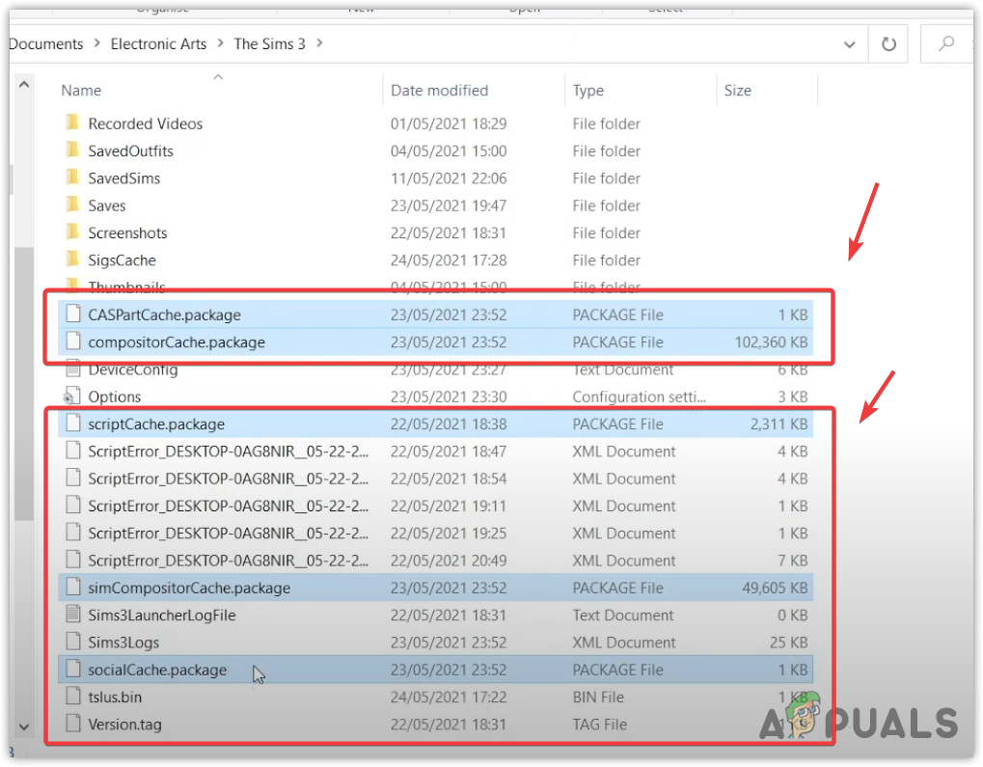Go to Electronic Arts in the breadcrumb
983x767 pixels.
[158, 44]
